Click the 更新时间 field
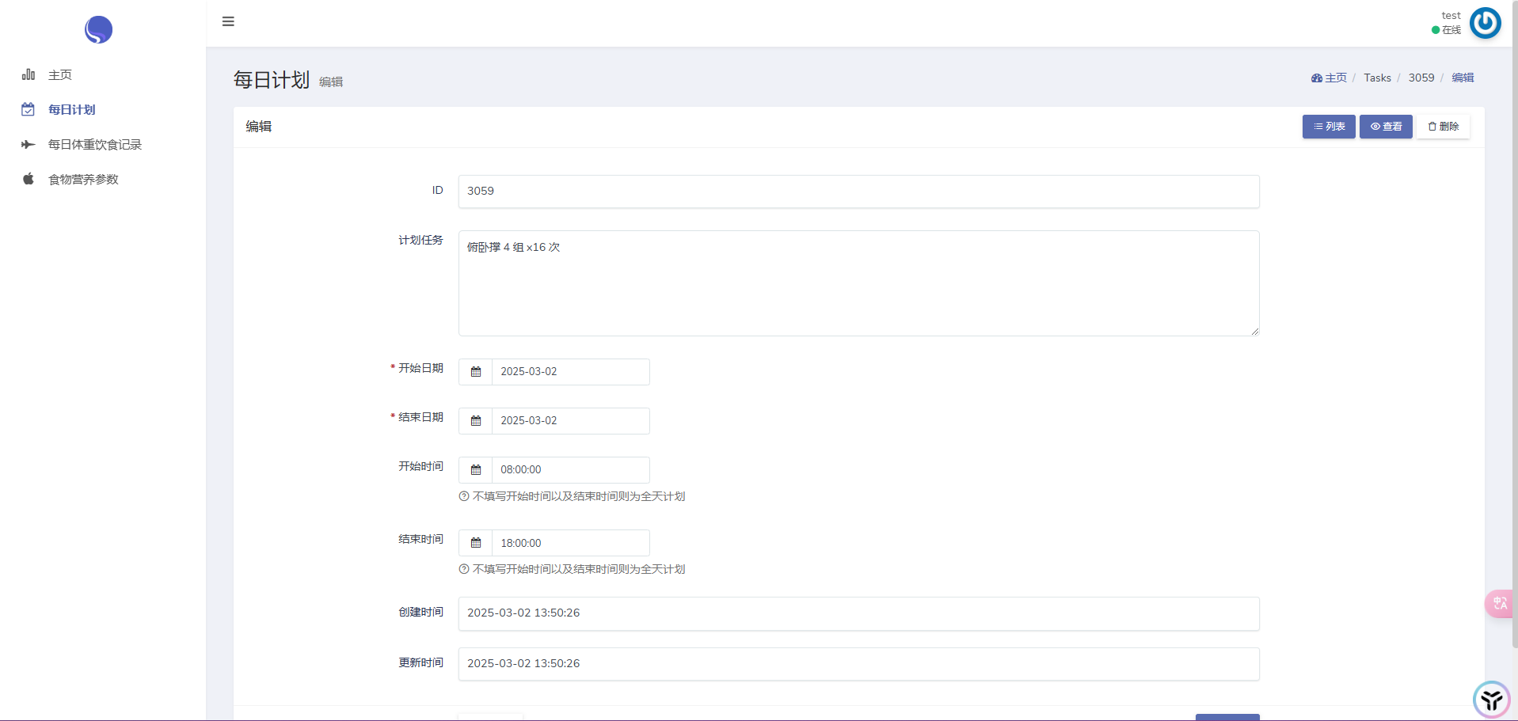Screen dimensions: 1518x721 tap(858, 664)
